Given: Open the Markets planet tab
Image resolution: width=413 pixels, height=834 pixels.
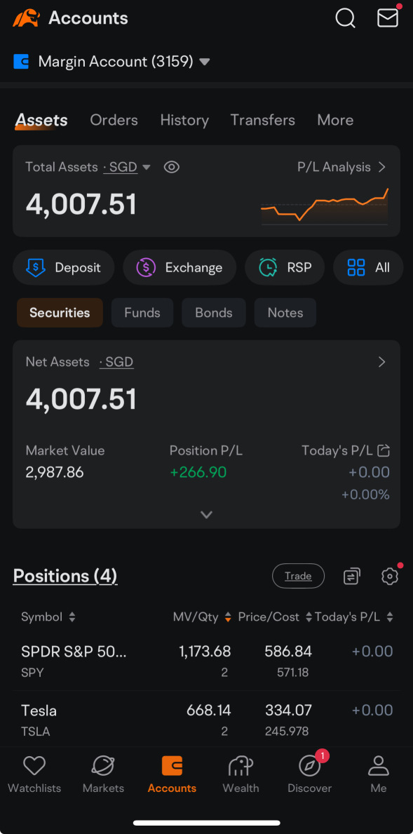Looking at the screenshot, I should pos(103,774).
